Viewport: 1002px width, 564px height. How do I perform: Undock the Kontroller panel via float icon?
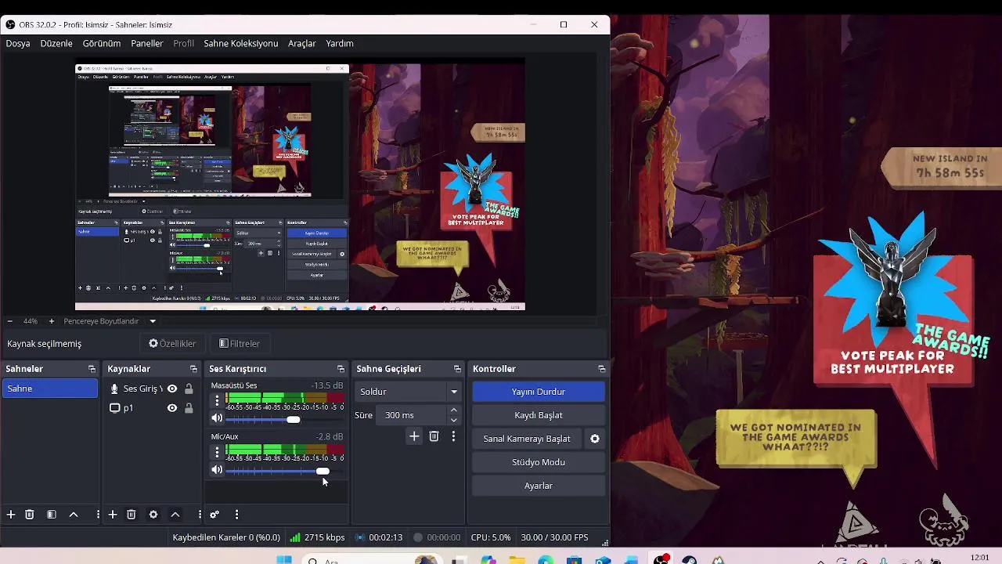601,369
